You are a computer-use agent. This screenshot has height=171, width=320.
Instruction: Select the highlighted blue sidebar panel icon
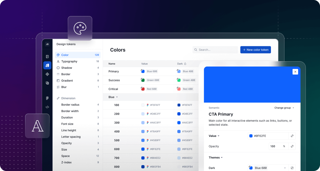coord(47,65)
